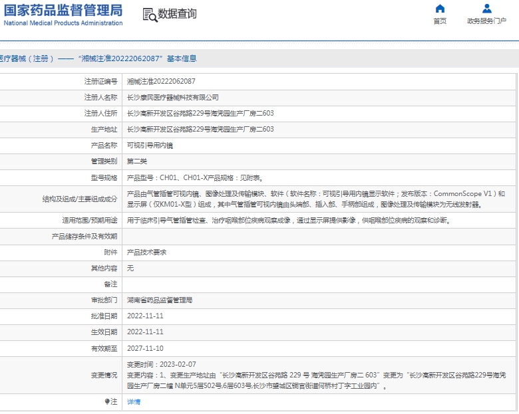This screenshot has height=414, width=519.
Task: Click the 国家药品监督管理局 logo
Action: (x=63, y=11)
